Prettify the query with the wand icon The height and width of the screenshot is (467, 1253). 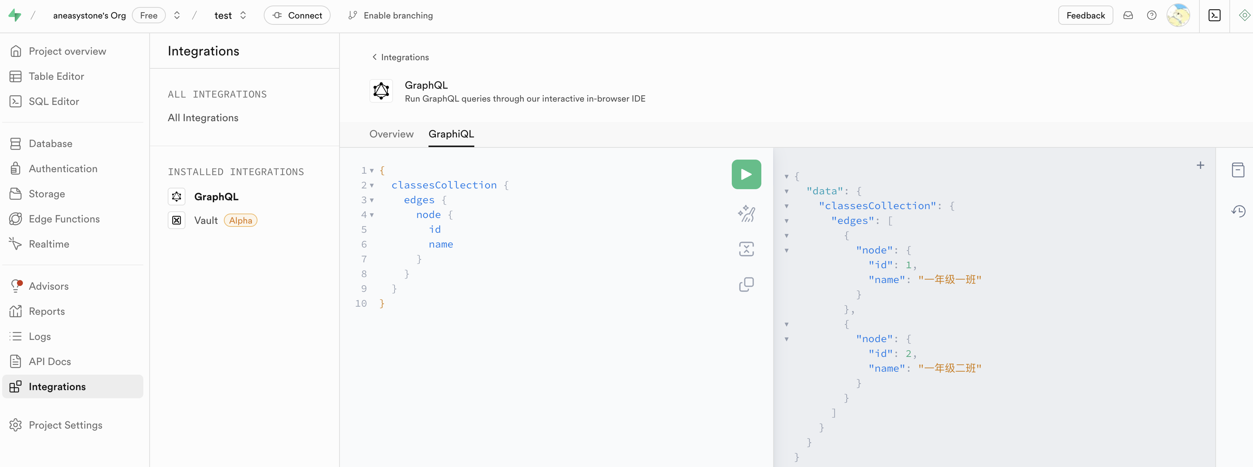coord(746,214)
